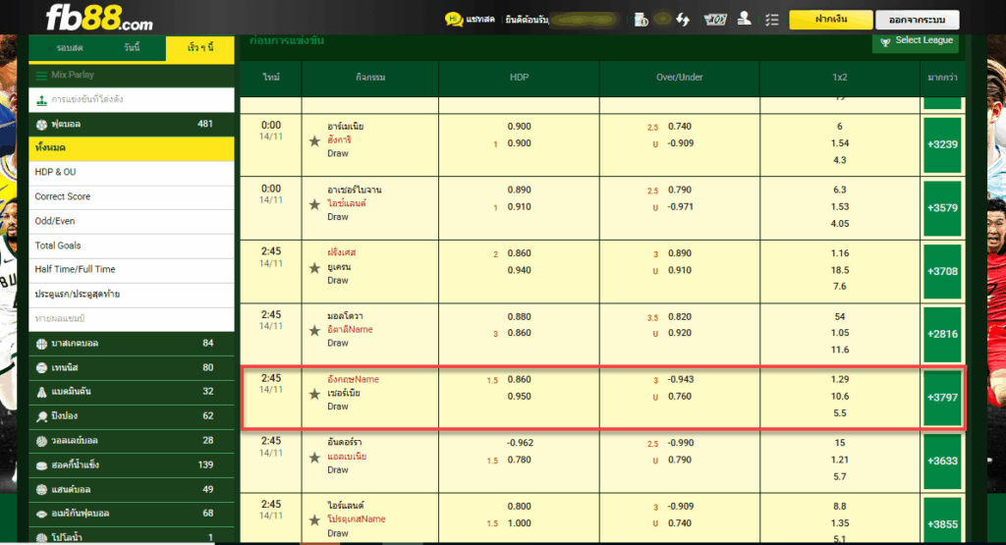Switch to the เร็วๆนี้ tab
Viewport: 1006px width, 545px height.
pos(200,48)
